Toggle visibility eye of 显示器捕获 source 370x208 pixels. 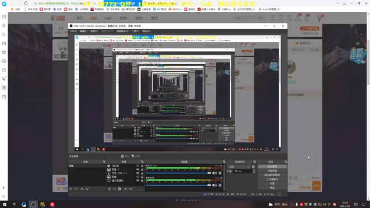coord(138,180)
